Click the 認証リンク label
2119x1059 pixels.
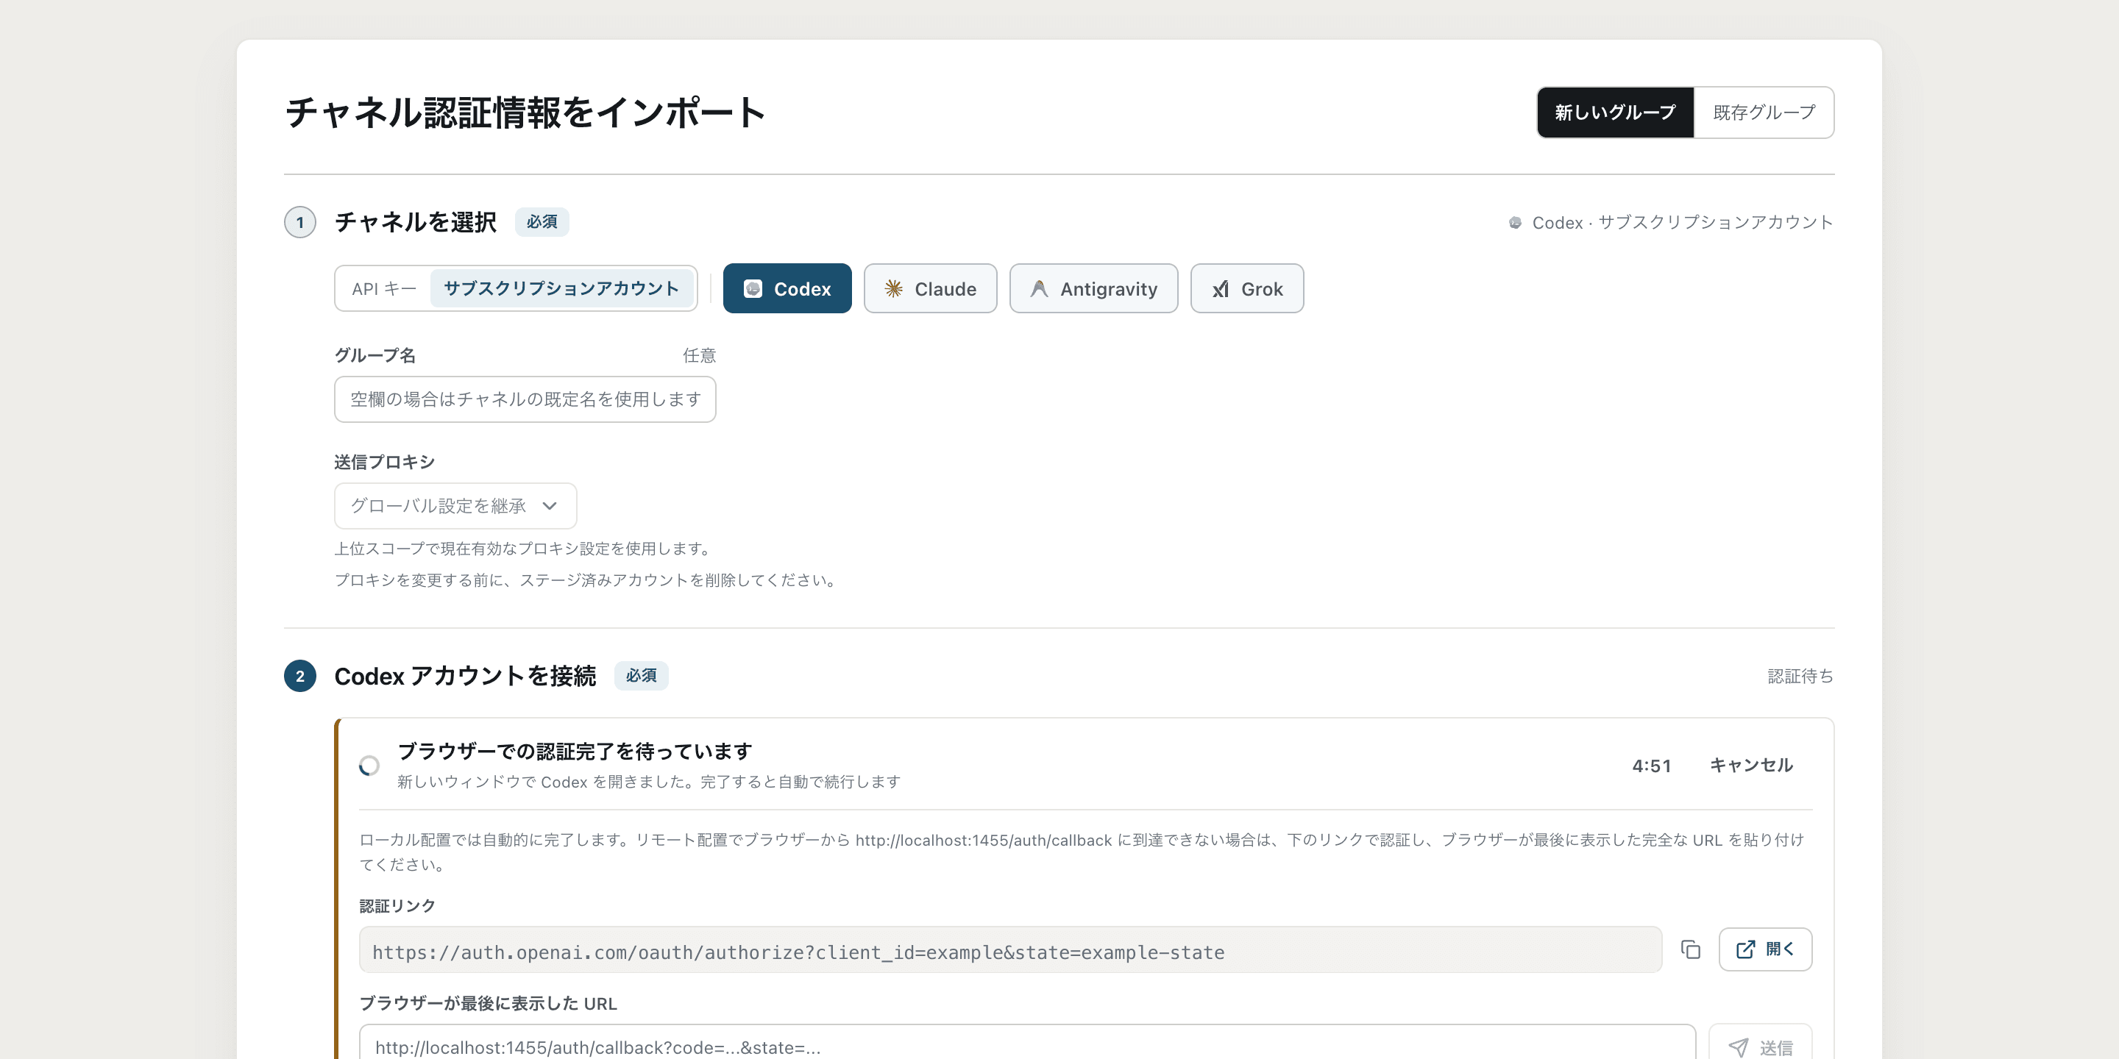pos(397,906)
